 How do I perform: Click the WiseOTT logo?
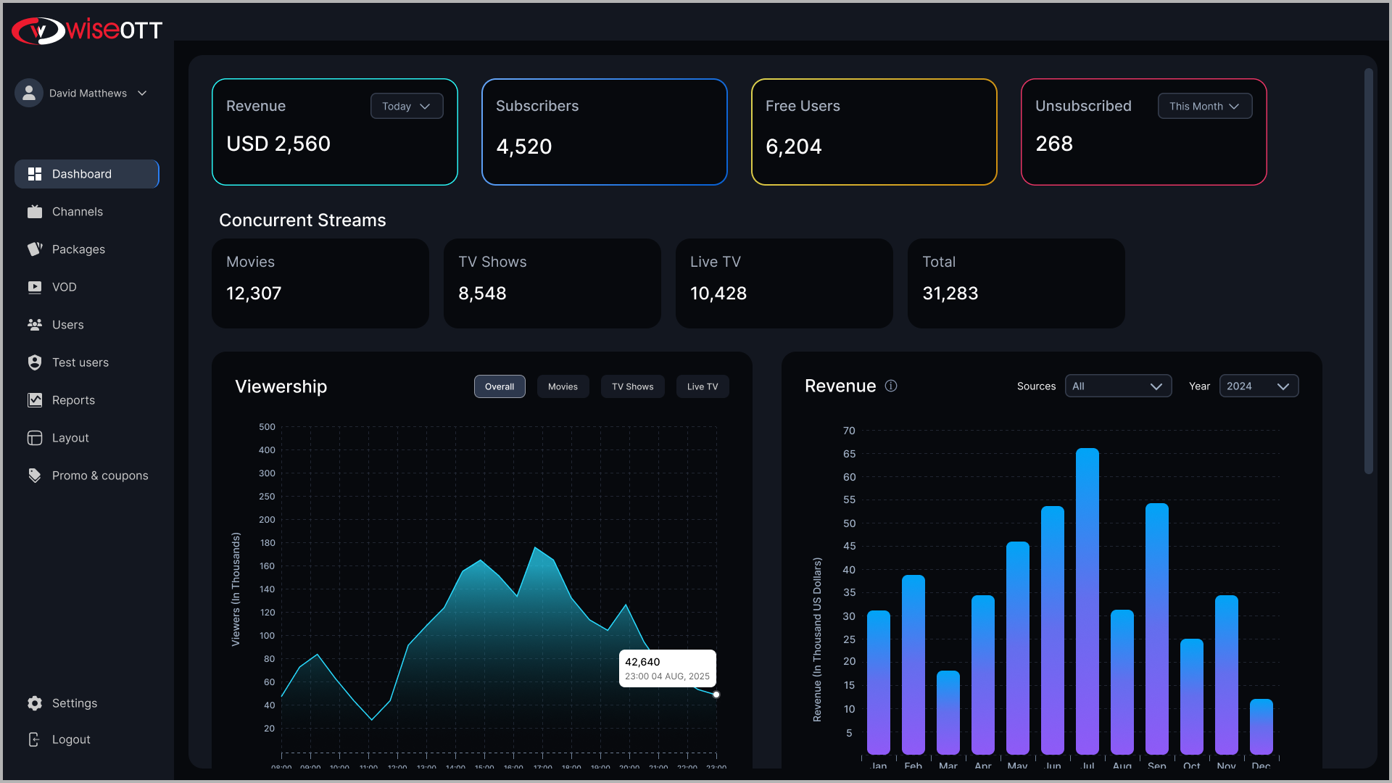tap(87, 30)
